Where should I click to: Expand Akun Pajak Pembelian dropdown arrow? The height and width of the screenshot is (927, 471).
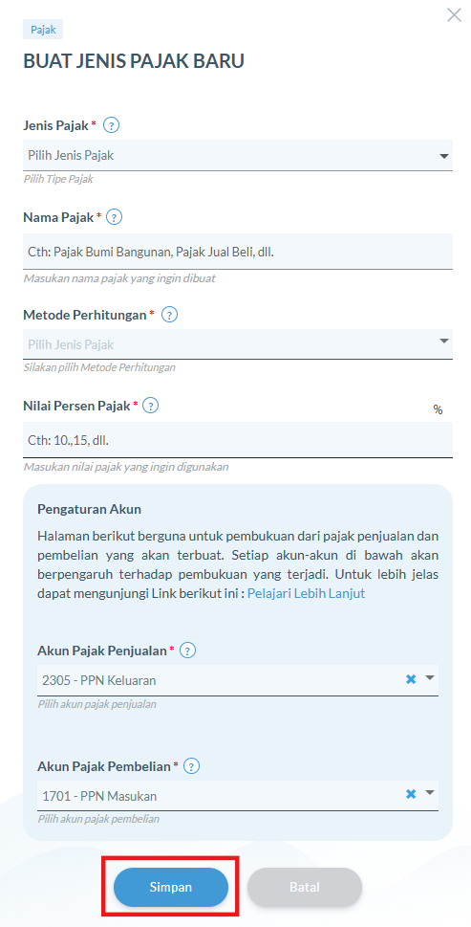430,793
